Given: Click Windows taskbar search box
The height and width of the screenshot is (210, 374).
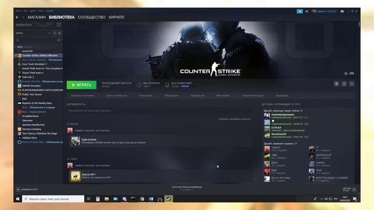Looking at the screenshot, I should click(53, 199).
